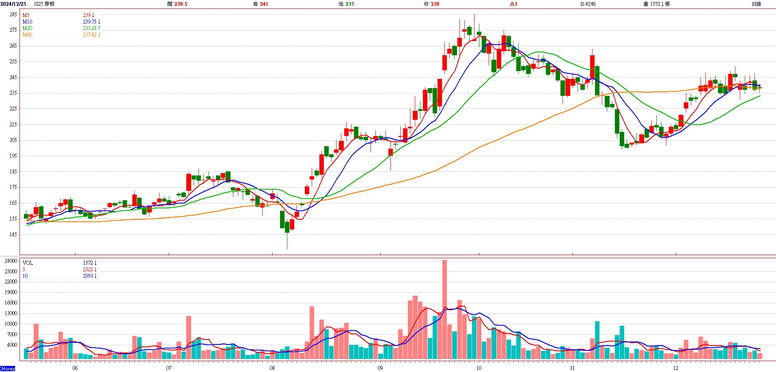Click the 3227 原相 stock name

44,4
